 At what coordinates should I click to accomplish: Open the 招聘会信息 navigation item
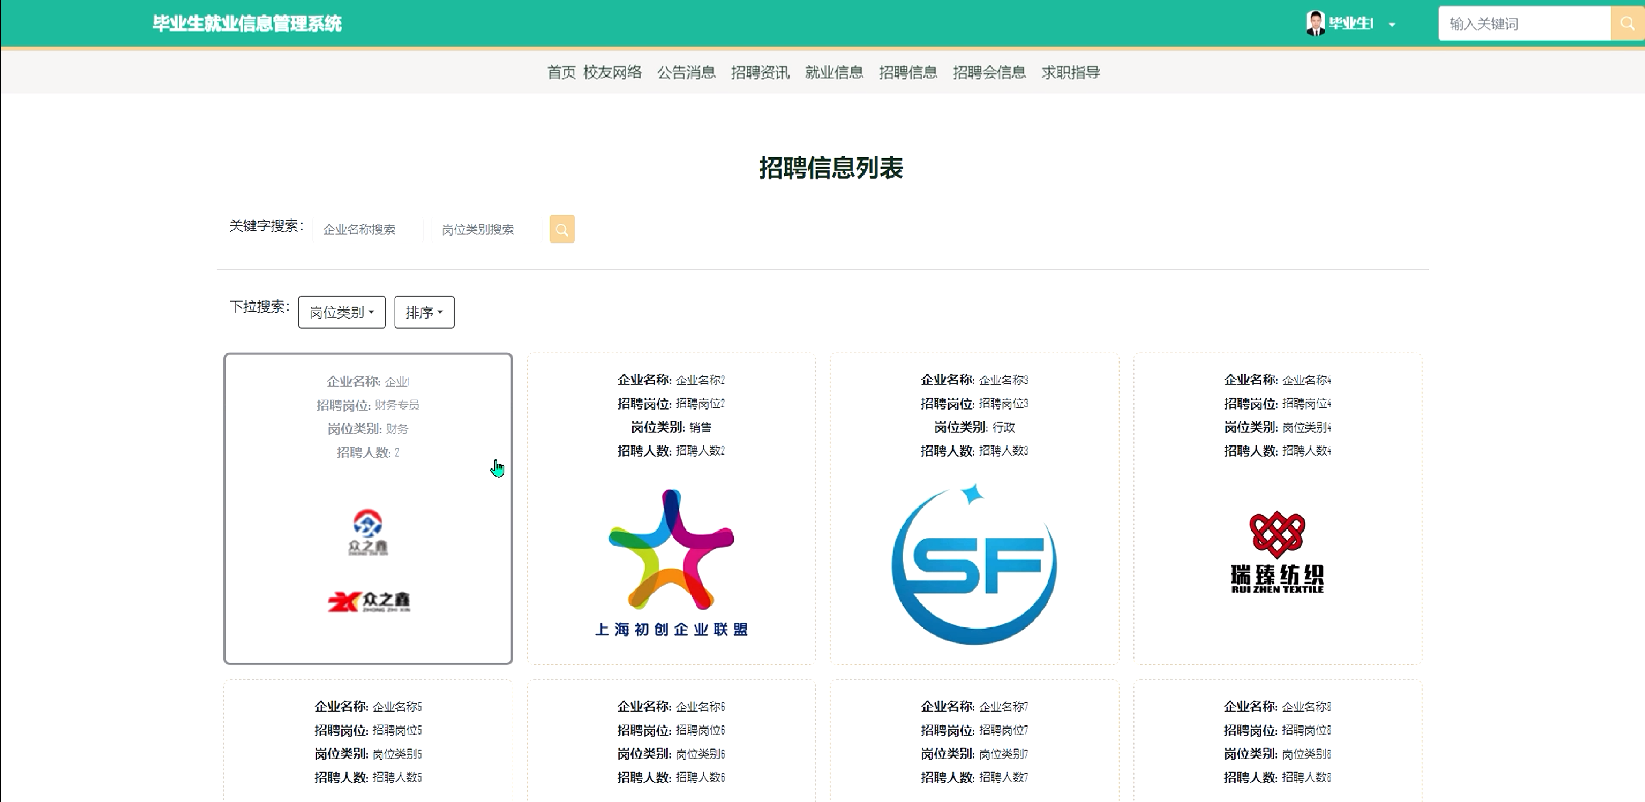pyautogui.click(x=988, y=72)
